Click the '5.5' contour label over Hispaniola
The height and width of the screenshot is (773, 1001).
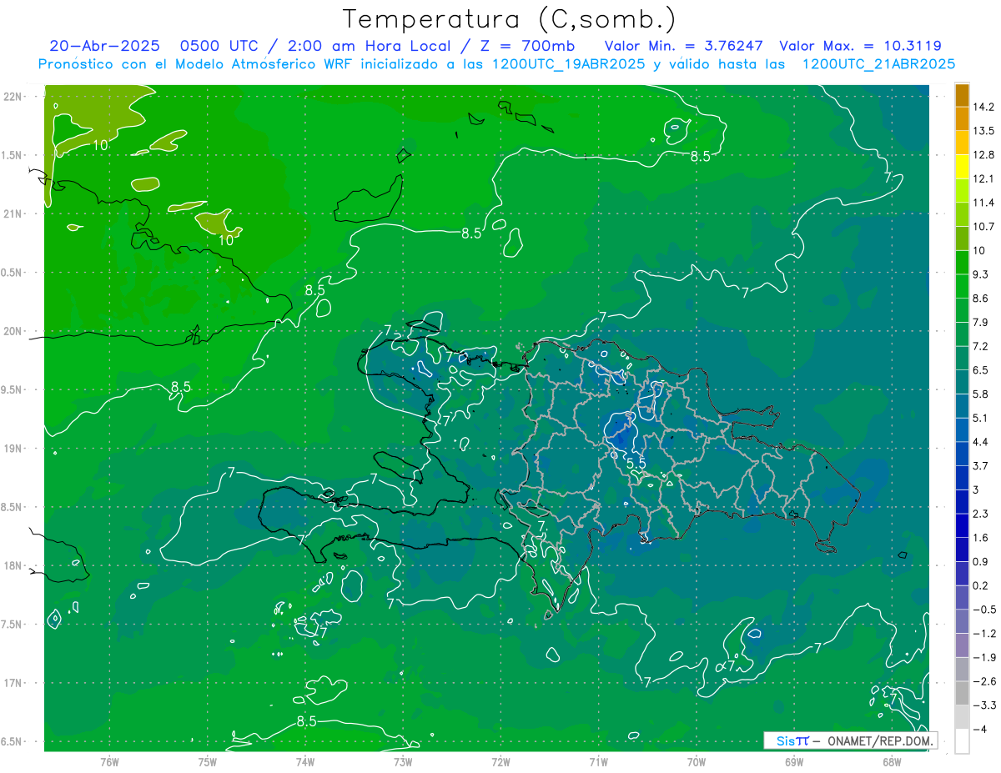(x=637, y=464)
